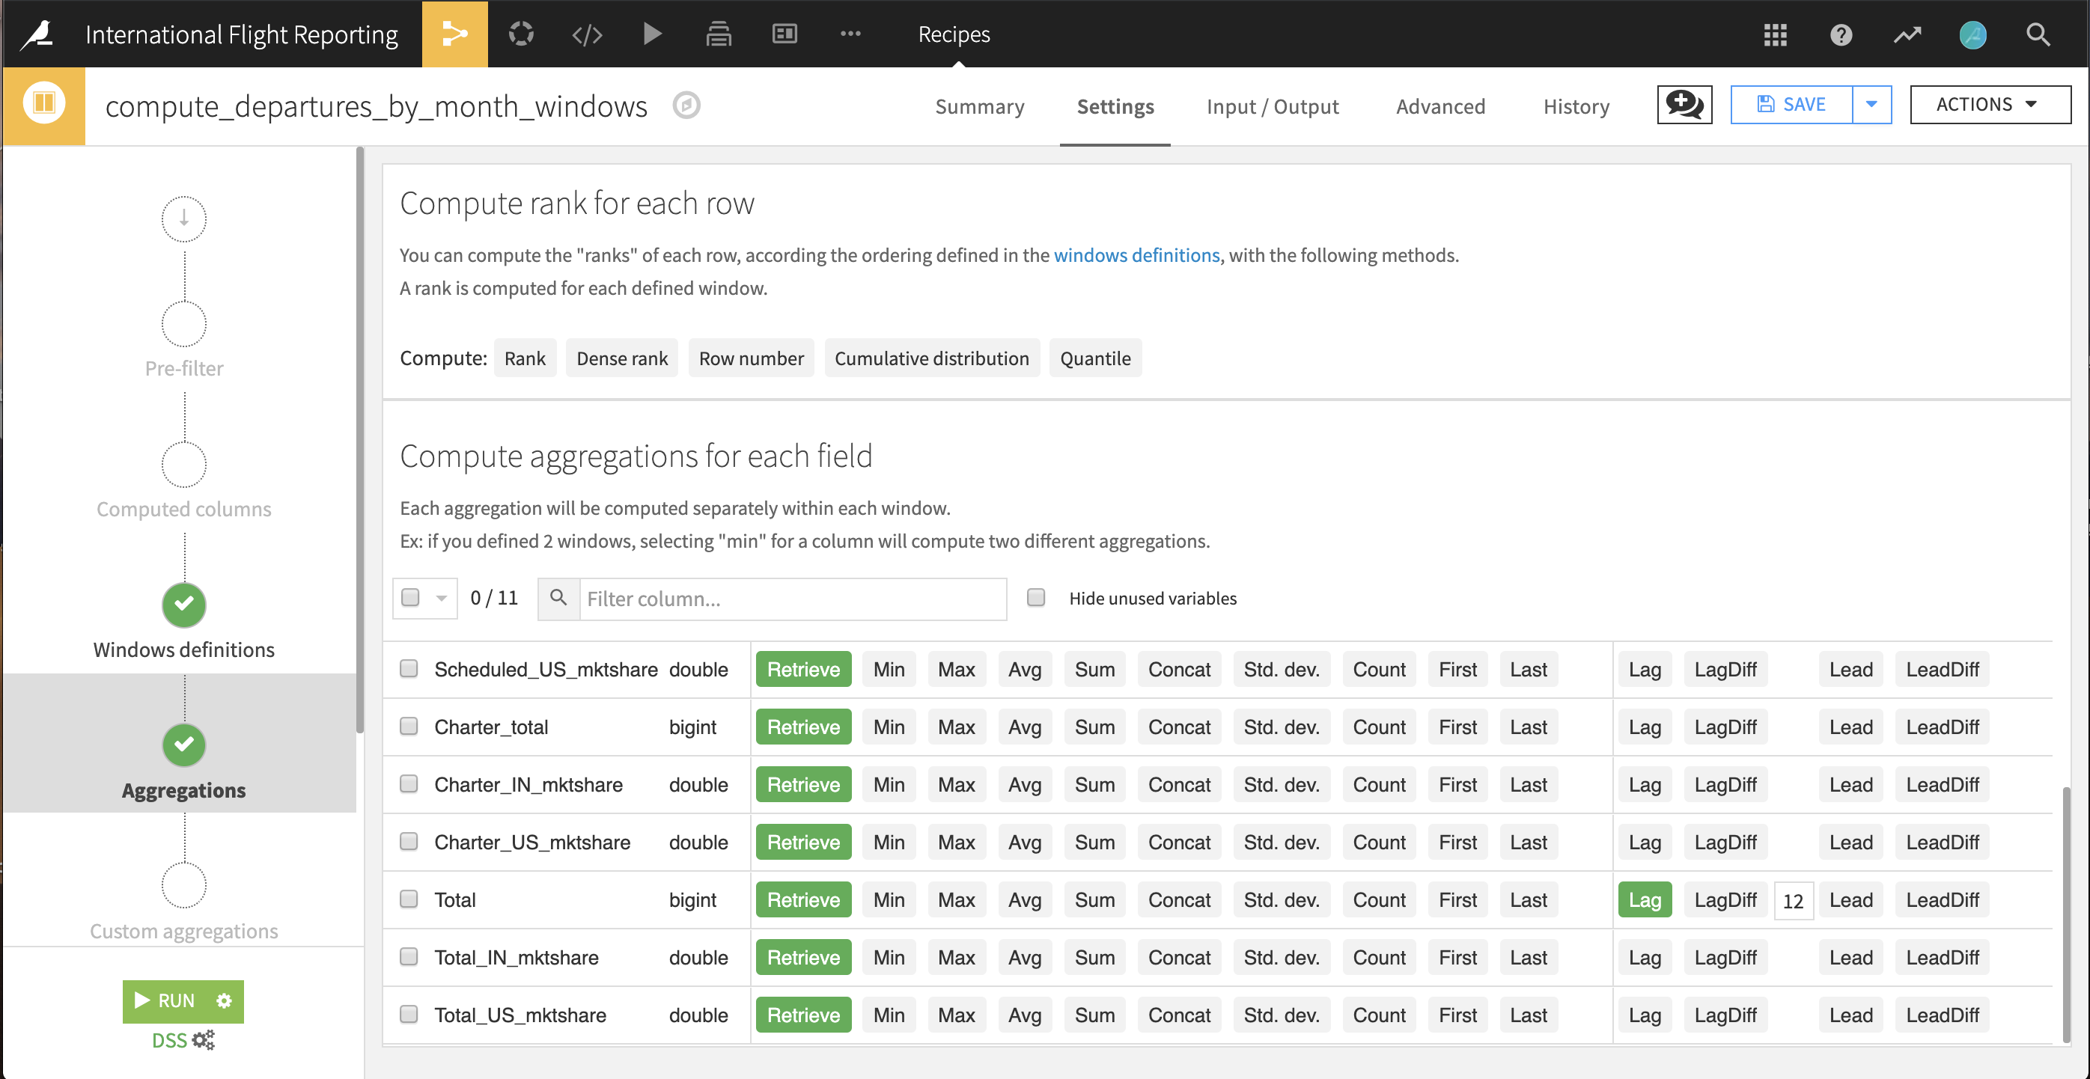Open the History tab
This screenshot has width=2090, height=1079.
1576,106
